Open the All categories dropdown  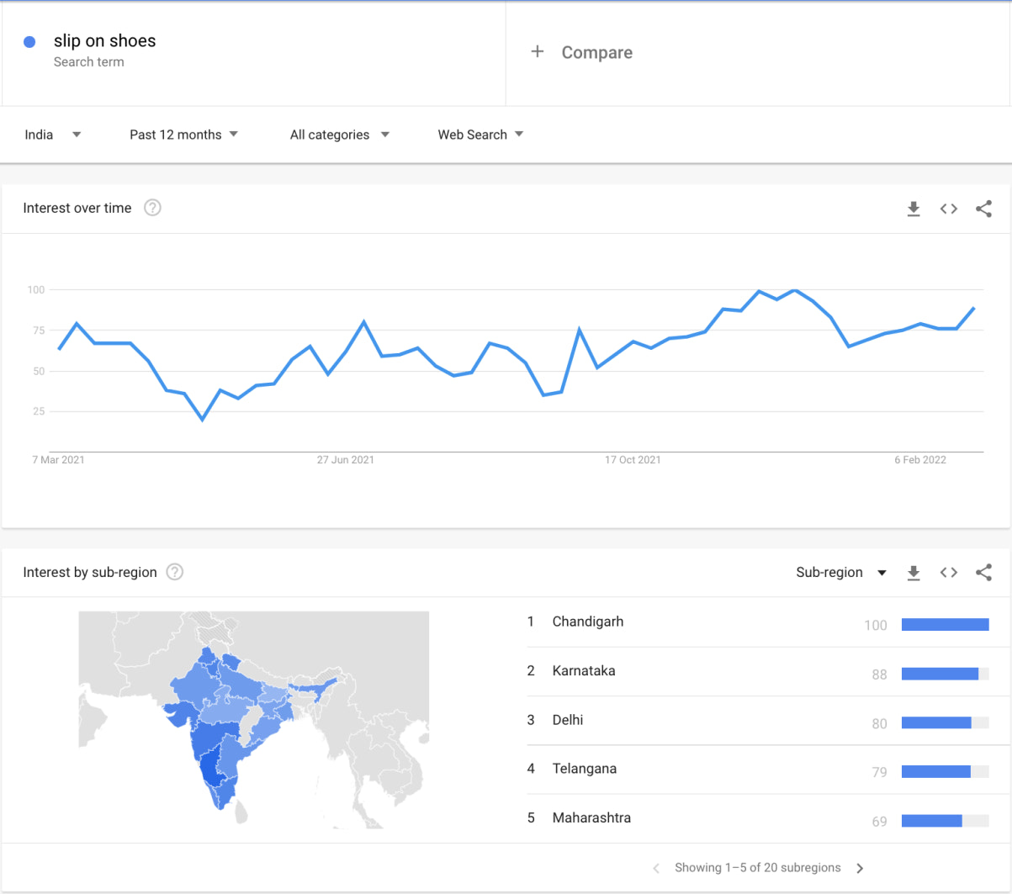tap(339, 135)
